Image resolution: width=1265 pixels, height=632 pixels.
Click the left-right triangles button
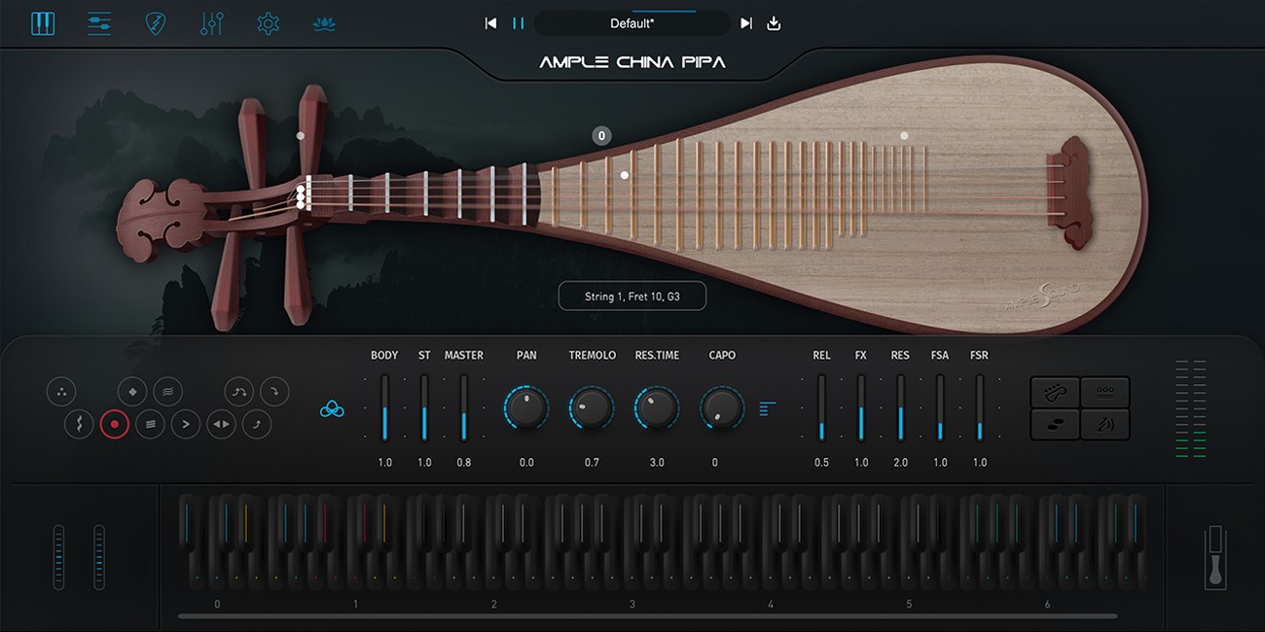tap(222, 424)
